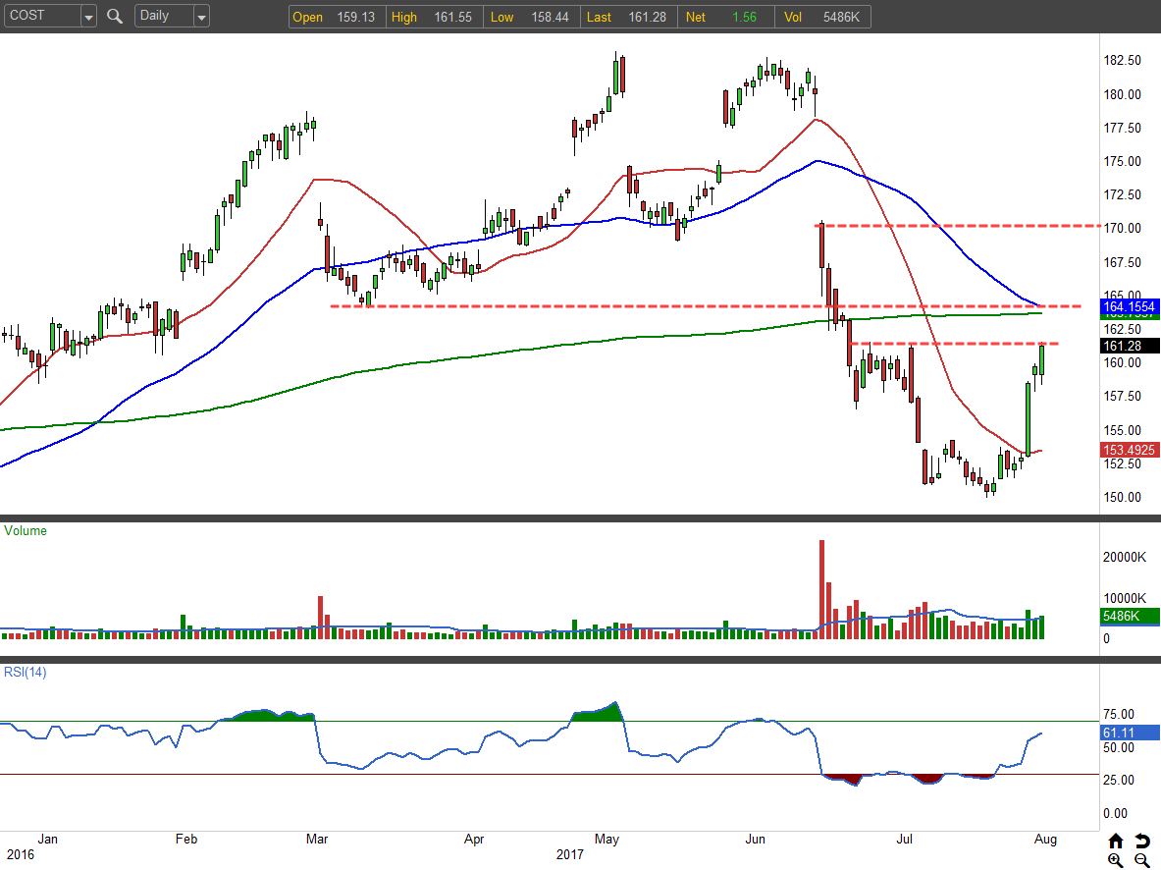Select the black last price tag 161.28
This screenshot has width=1161, height=870.
(1129, 346)
